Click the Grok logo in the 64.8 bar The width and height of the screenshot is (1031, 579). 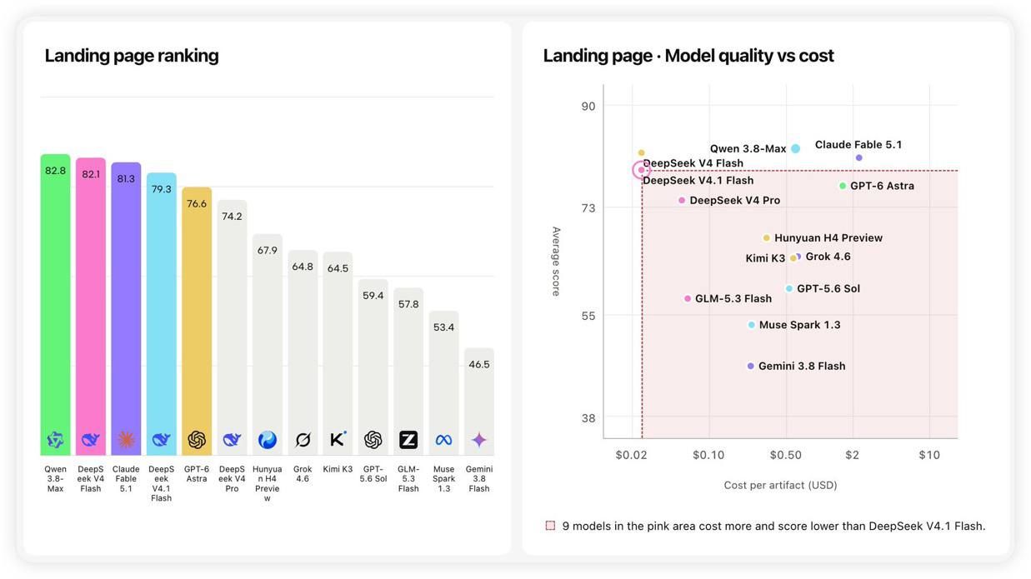coord(303,440)
